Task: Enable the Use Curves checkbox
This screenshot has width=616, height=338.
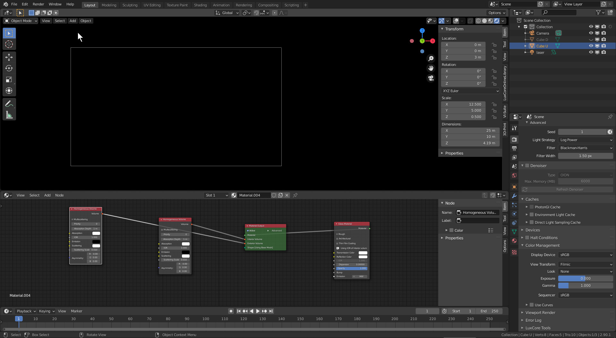Action: coord(532,305)
